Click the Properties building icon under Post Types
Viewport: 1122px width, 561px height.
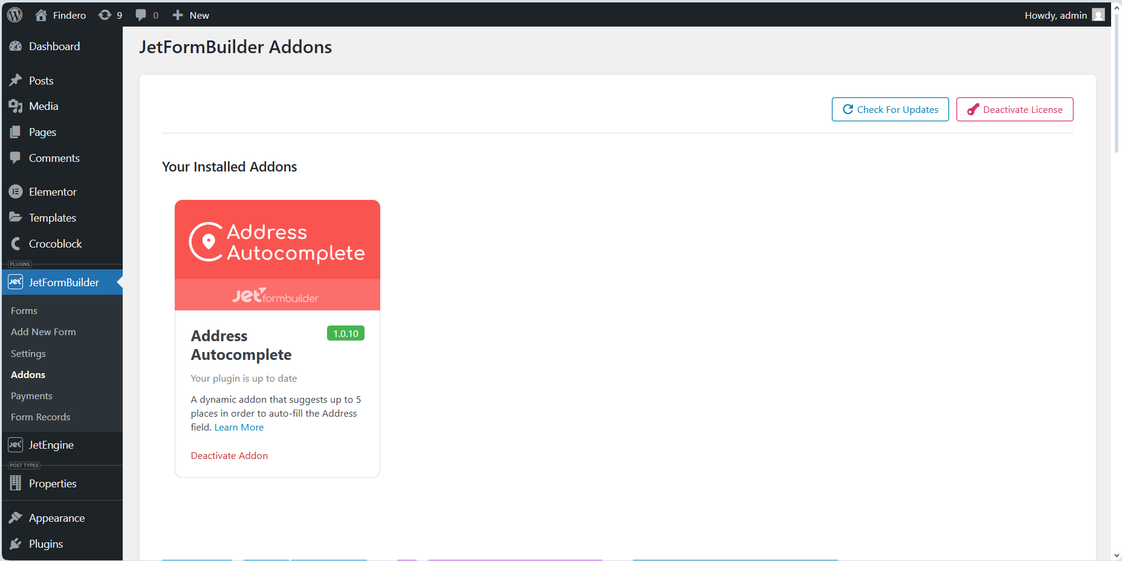[16, 483]
